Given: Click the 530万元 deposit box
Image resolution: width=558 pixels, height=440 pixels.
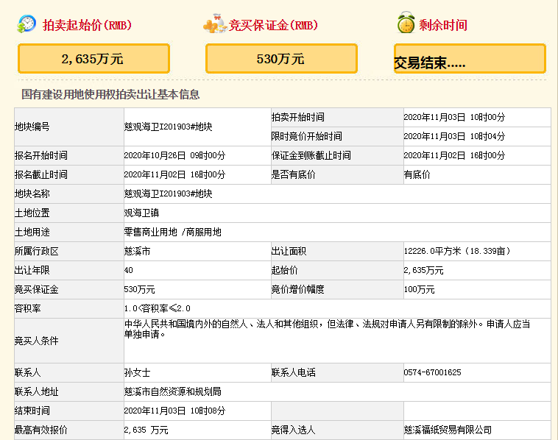Looking at the screenshot, I should coord(280,59).
